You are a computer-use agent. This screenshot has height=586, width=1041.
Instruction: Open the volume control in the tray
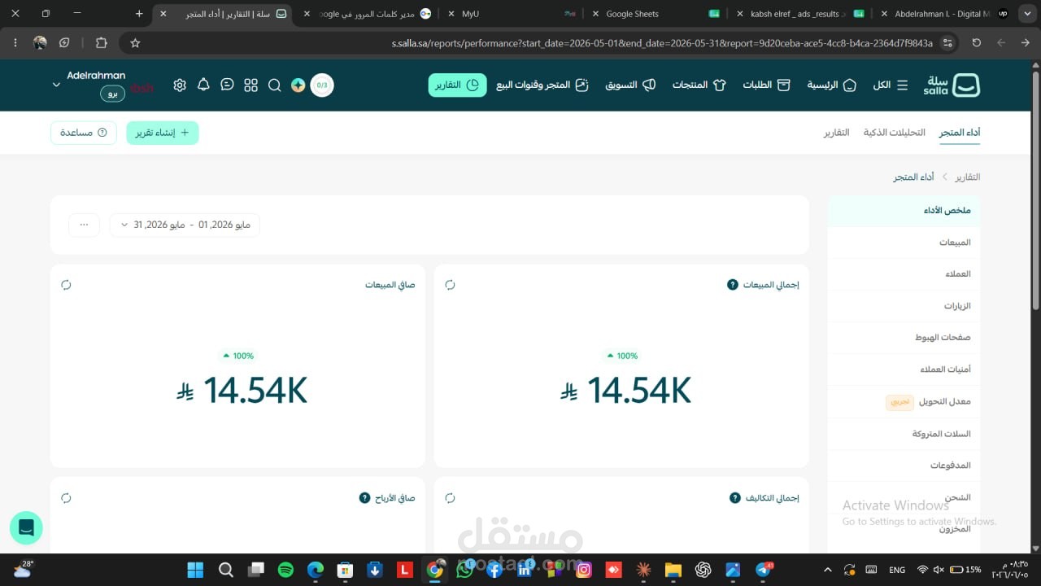point(939,570)
